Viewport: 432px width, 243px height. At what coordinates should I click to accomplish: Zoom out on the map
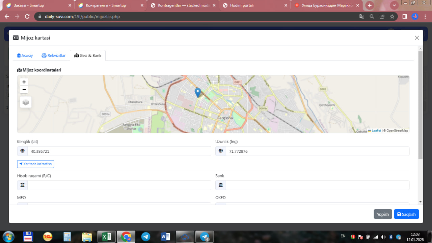click(x=24, y=90)
